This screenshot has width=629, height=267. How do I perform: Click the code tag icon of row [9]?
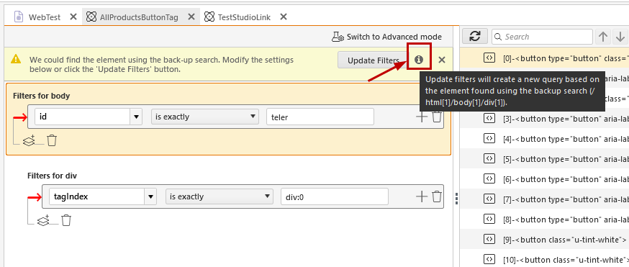[x=489, y=239]
